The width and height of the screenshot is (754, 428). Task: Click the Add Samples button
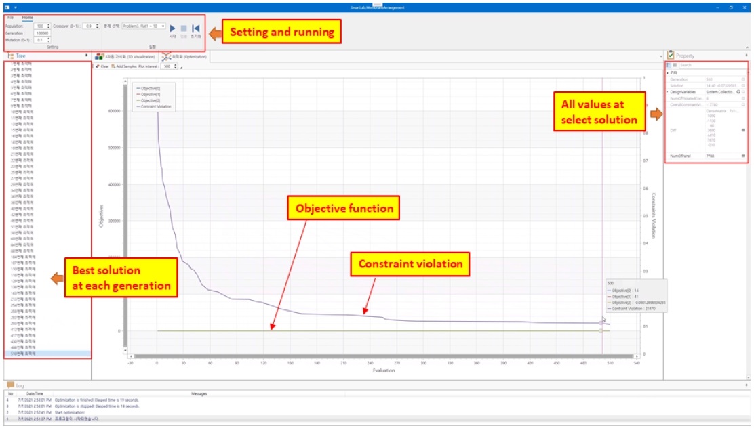pyautogui.click(x=124, y=66)
